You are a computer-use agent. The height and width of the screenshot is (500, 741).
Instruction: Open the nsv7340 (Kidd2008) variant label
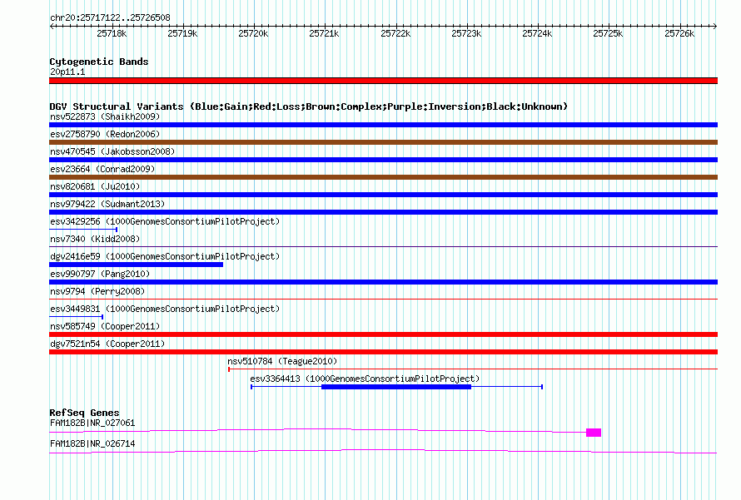pyautogui.click(x=95, y=239)
